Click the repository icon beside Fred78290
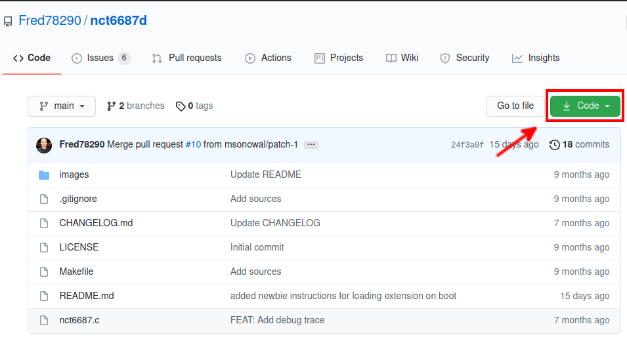 tap(8, 22)
